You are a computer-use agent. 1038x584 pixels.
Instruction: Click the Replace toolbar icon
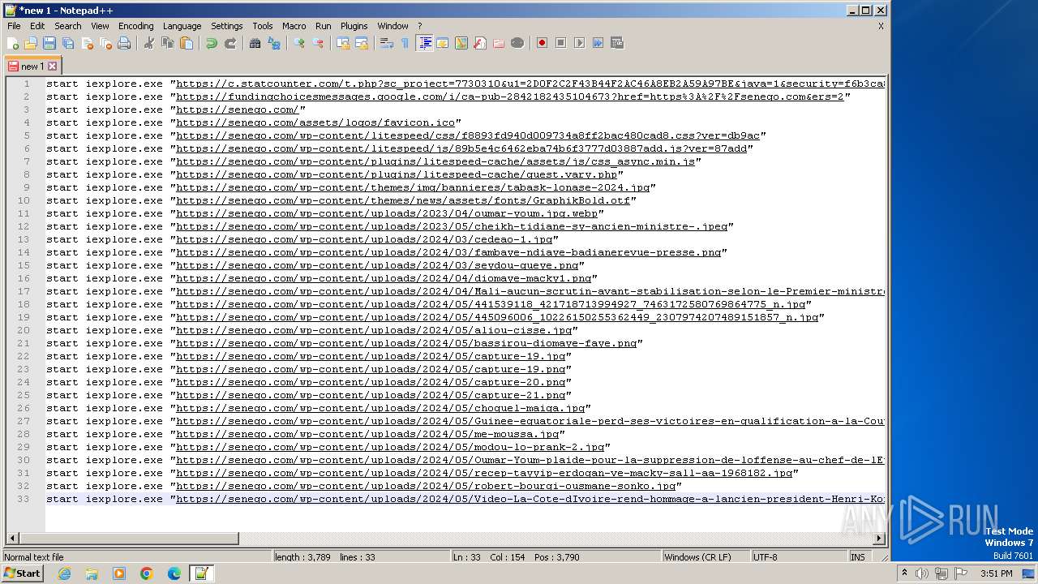point(274,43)
